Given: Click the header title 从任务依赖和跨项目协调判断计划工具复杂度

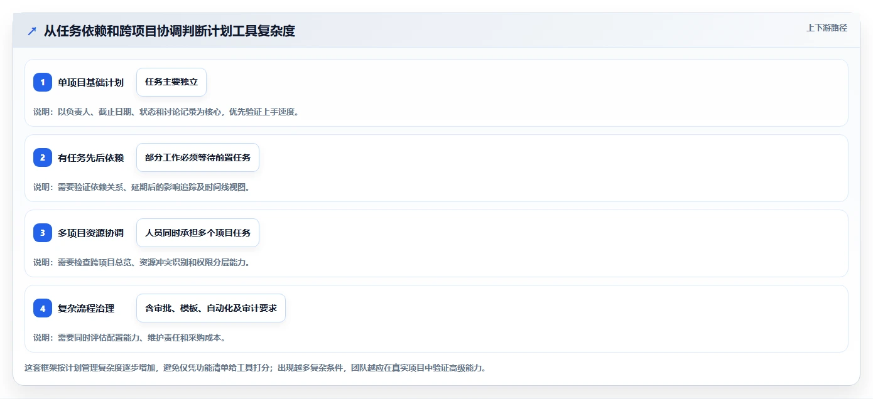Looking at the screenshot, I should pyautogui.click(x=170, y=31).
